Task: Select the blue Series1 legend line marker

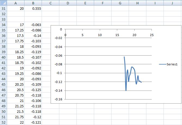Action: 162,64
